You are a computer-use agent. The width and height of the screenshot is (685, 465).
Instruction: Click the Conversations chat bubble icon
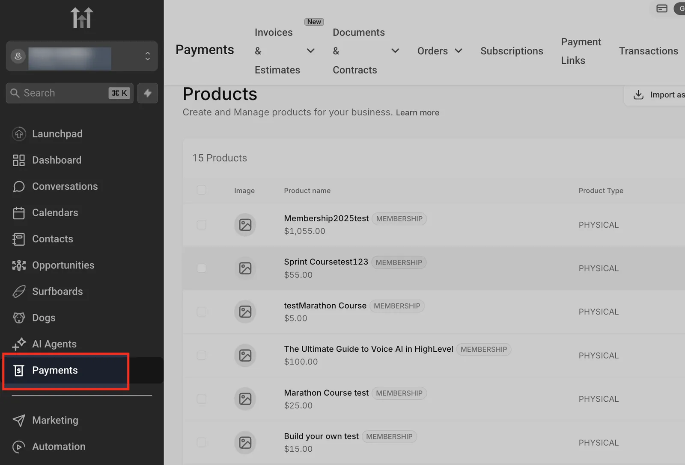[x=19, y=186]
